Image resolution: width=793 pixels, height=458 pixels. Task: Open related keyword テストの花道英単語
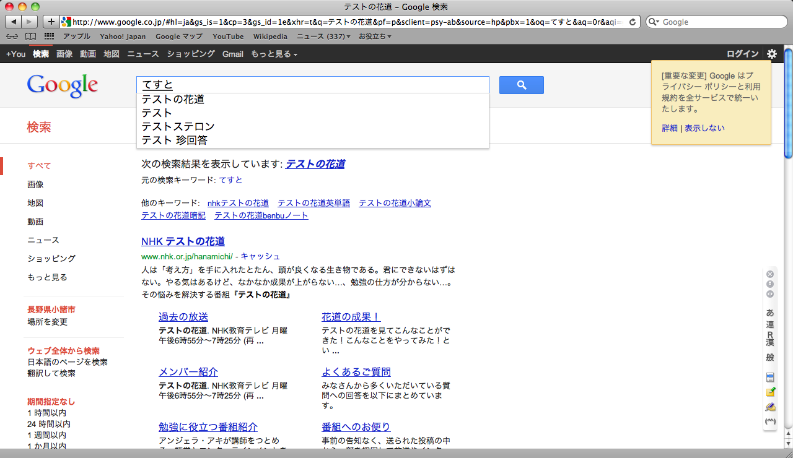(313, 203)
